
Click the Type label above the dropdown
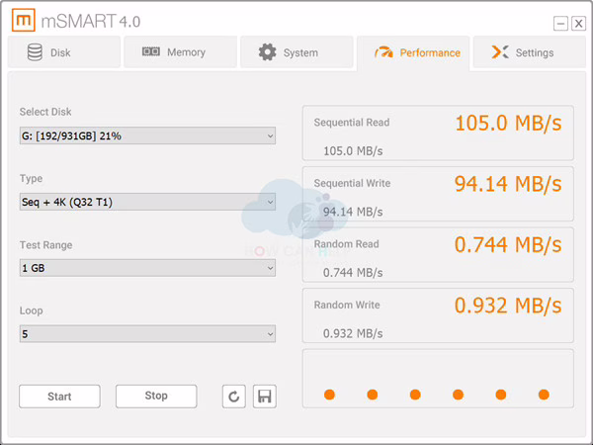[x=31, y=179]
